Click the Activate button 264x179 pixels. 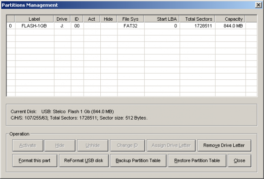coord(28,145)
